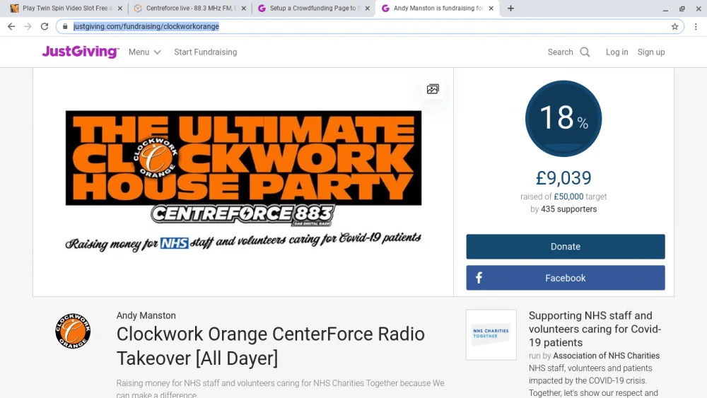The height and width of the screenshot is (398, 707).
Task: Click the JustGiving logo
Action: point(81,52)
